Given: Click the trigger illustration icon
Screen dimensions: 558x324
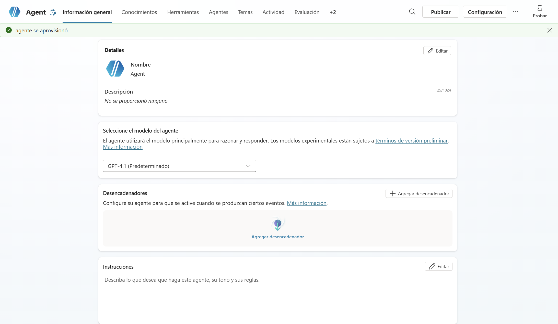Looking at the screenshot, I should 278,224.
